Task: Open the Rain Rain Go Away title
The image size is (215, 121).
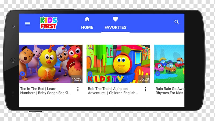Action: tap(170, 91)
